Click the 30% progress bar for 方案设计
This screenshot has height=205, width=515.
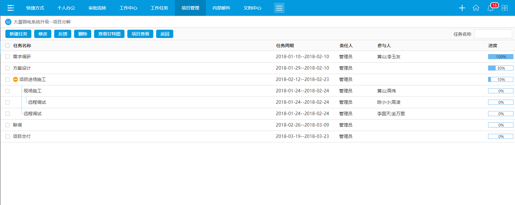500,68
